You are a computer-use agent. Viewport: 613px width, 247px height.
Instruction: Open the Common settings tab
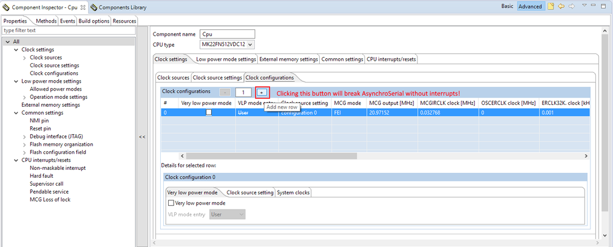click(x=342, y=59)
